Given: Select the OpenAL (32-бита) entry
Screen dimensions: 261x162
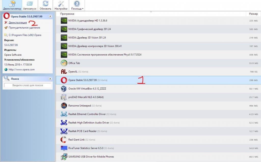Looking at the screenshot, I should 158,72.
